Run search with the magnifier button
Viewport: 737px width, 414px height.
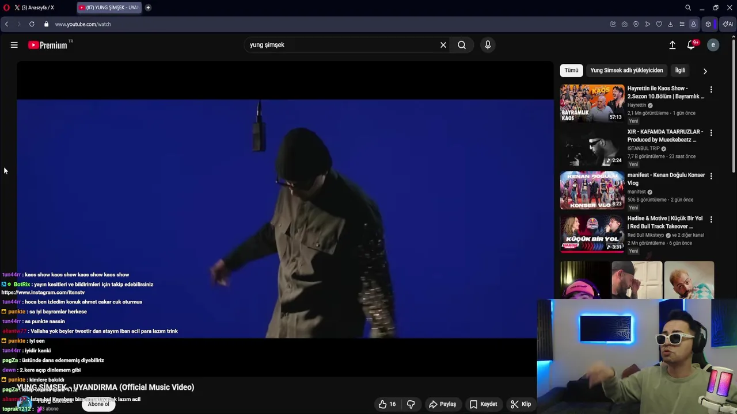click(x=462, y=45)
